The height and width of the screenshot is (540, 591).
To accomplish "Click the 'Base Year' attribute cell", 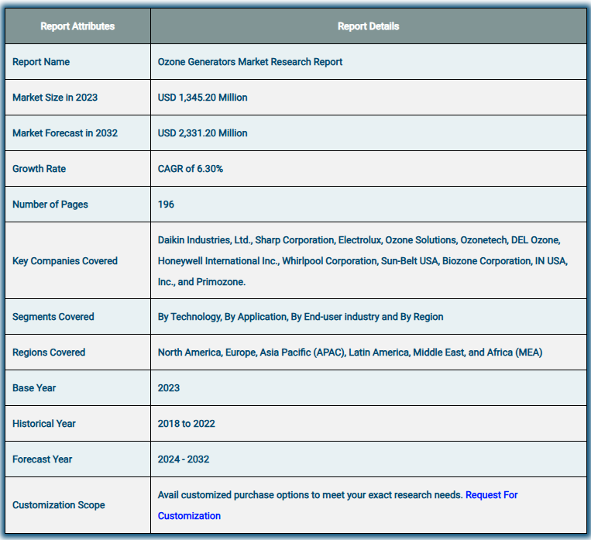I will tap(77, 388).
